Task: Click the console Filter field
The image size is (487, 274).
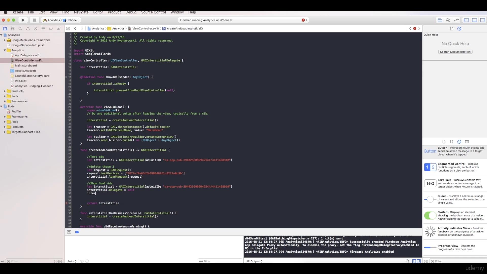Action: pos(220,261)
